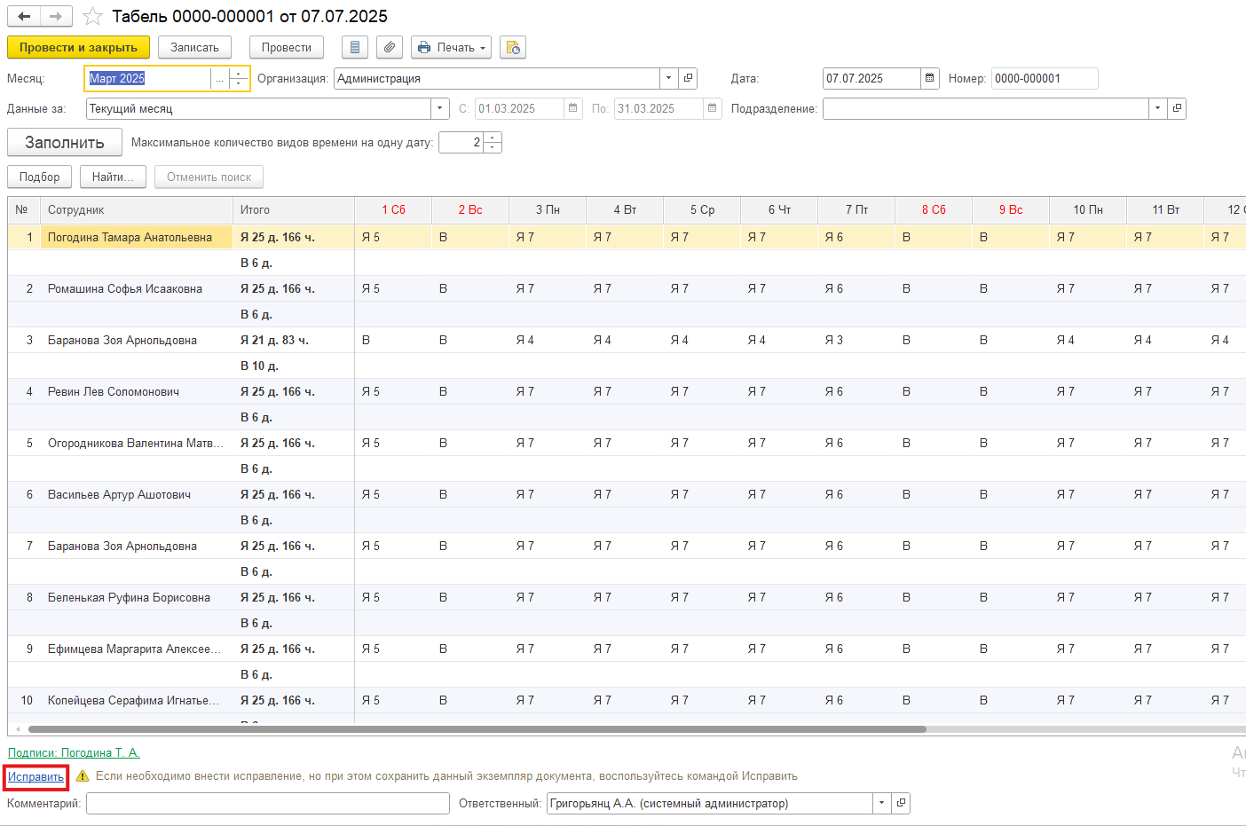This screenshot has height=826, width=1246.
Task: Click into the Подразделение field
Action: tap(985, 108)
